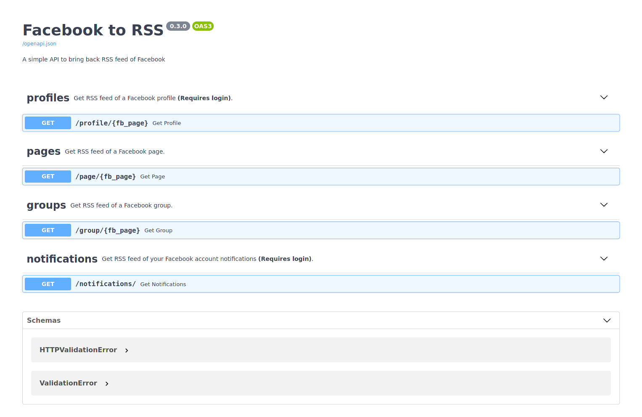Open the /openapi.json link
Screen dimensions: 642x417
[39, 44]
